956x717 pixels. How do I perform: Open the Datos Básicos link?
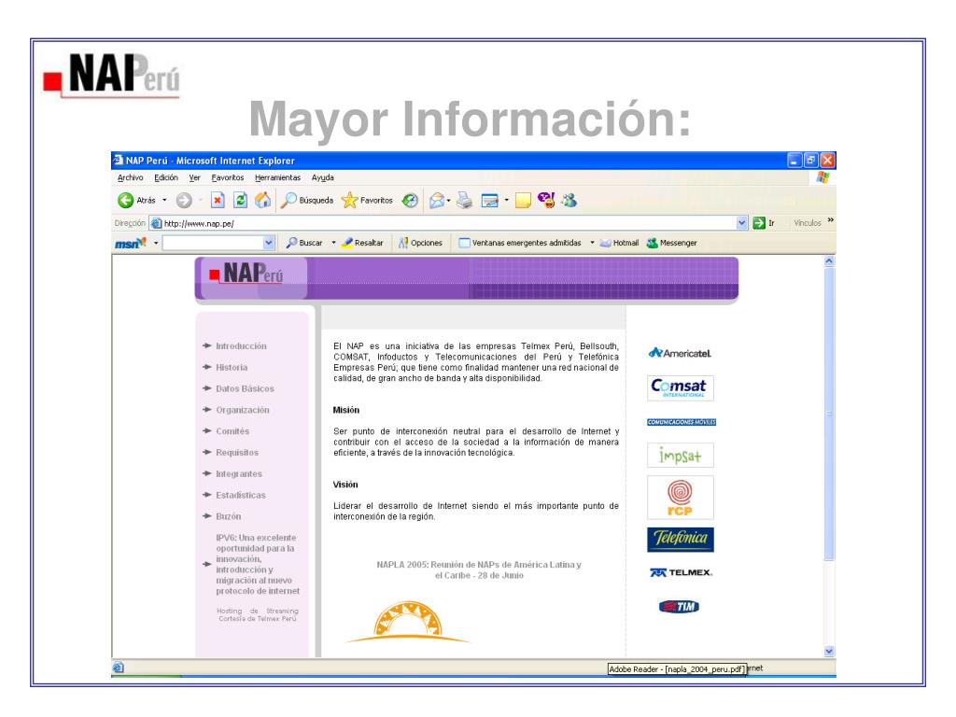pos(246,388)
